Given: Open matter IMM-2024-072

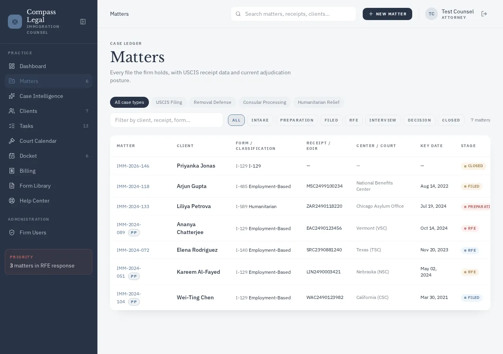Looking at the screenshot, I should [x=133, y=250].
